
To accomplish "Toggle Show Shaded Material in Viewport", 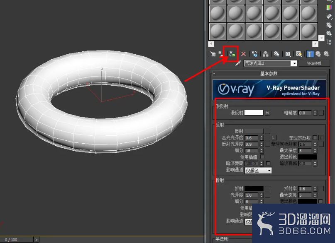I will [299, 54].
